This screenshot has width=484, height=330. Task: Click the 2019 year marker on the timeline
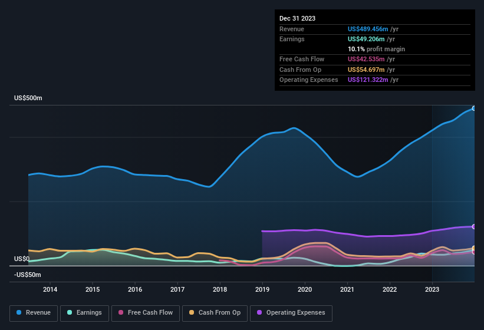pos(262,289)
